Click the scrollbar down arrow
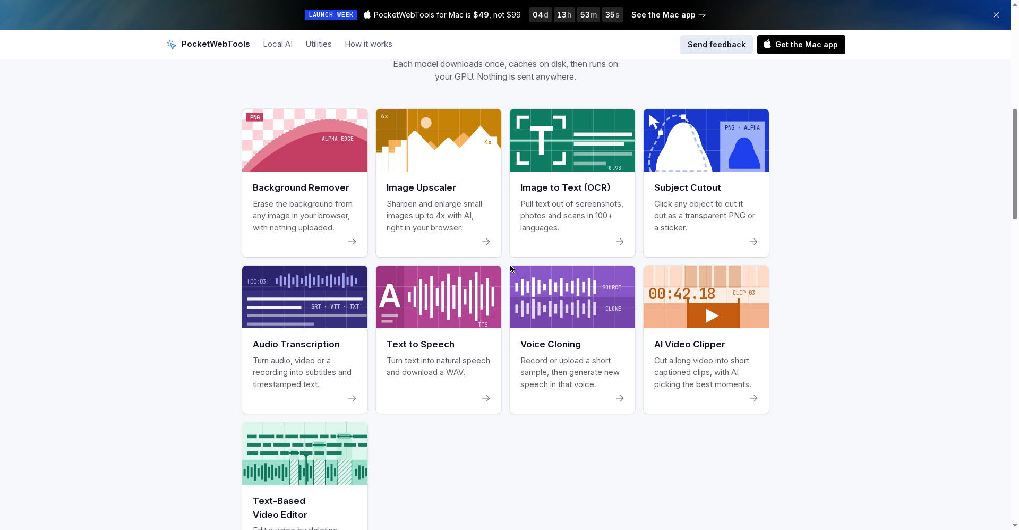Image resolution: width=1019 pixels, height=530 pixels. (1015, 526)
